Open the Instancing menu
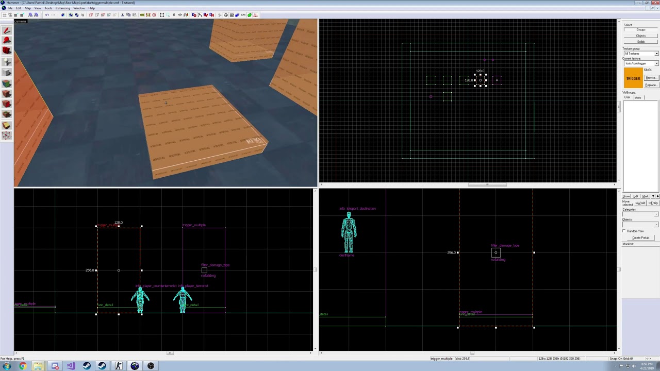The image size is (660, 371). coord(62,8)
